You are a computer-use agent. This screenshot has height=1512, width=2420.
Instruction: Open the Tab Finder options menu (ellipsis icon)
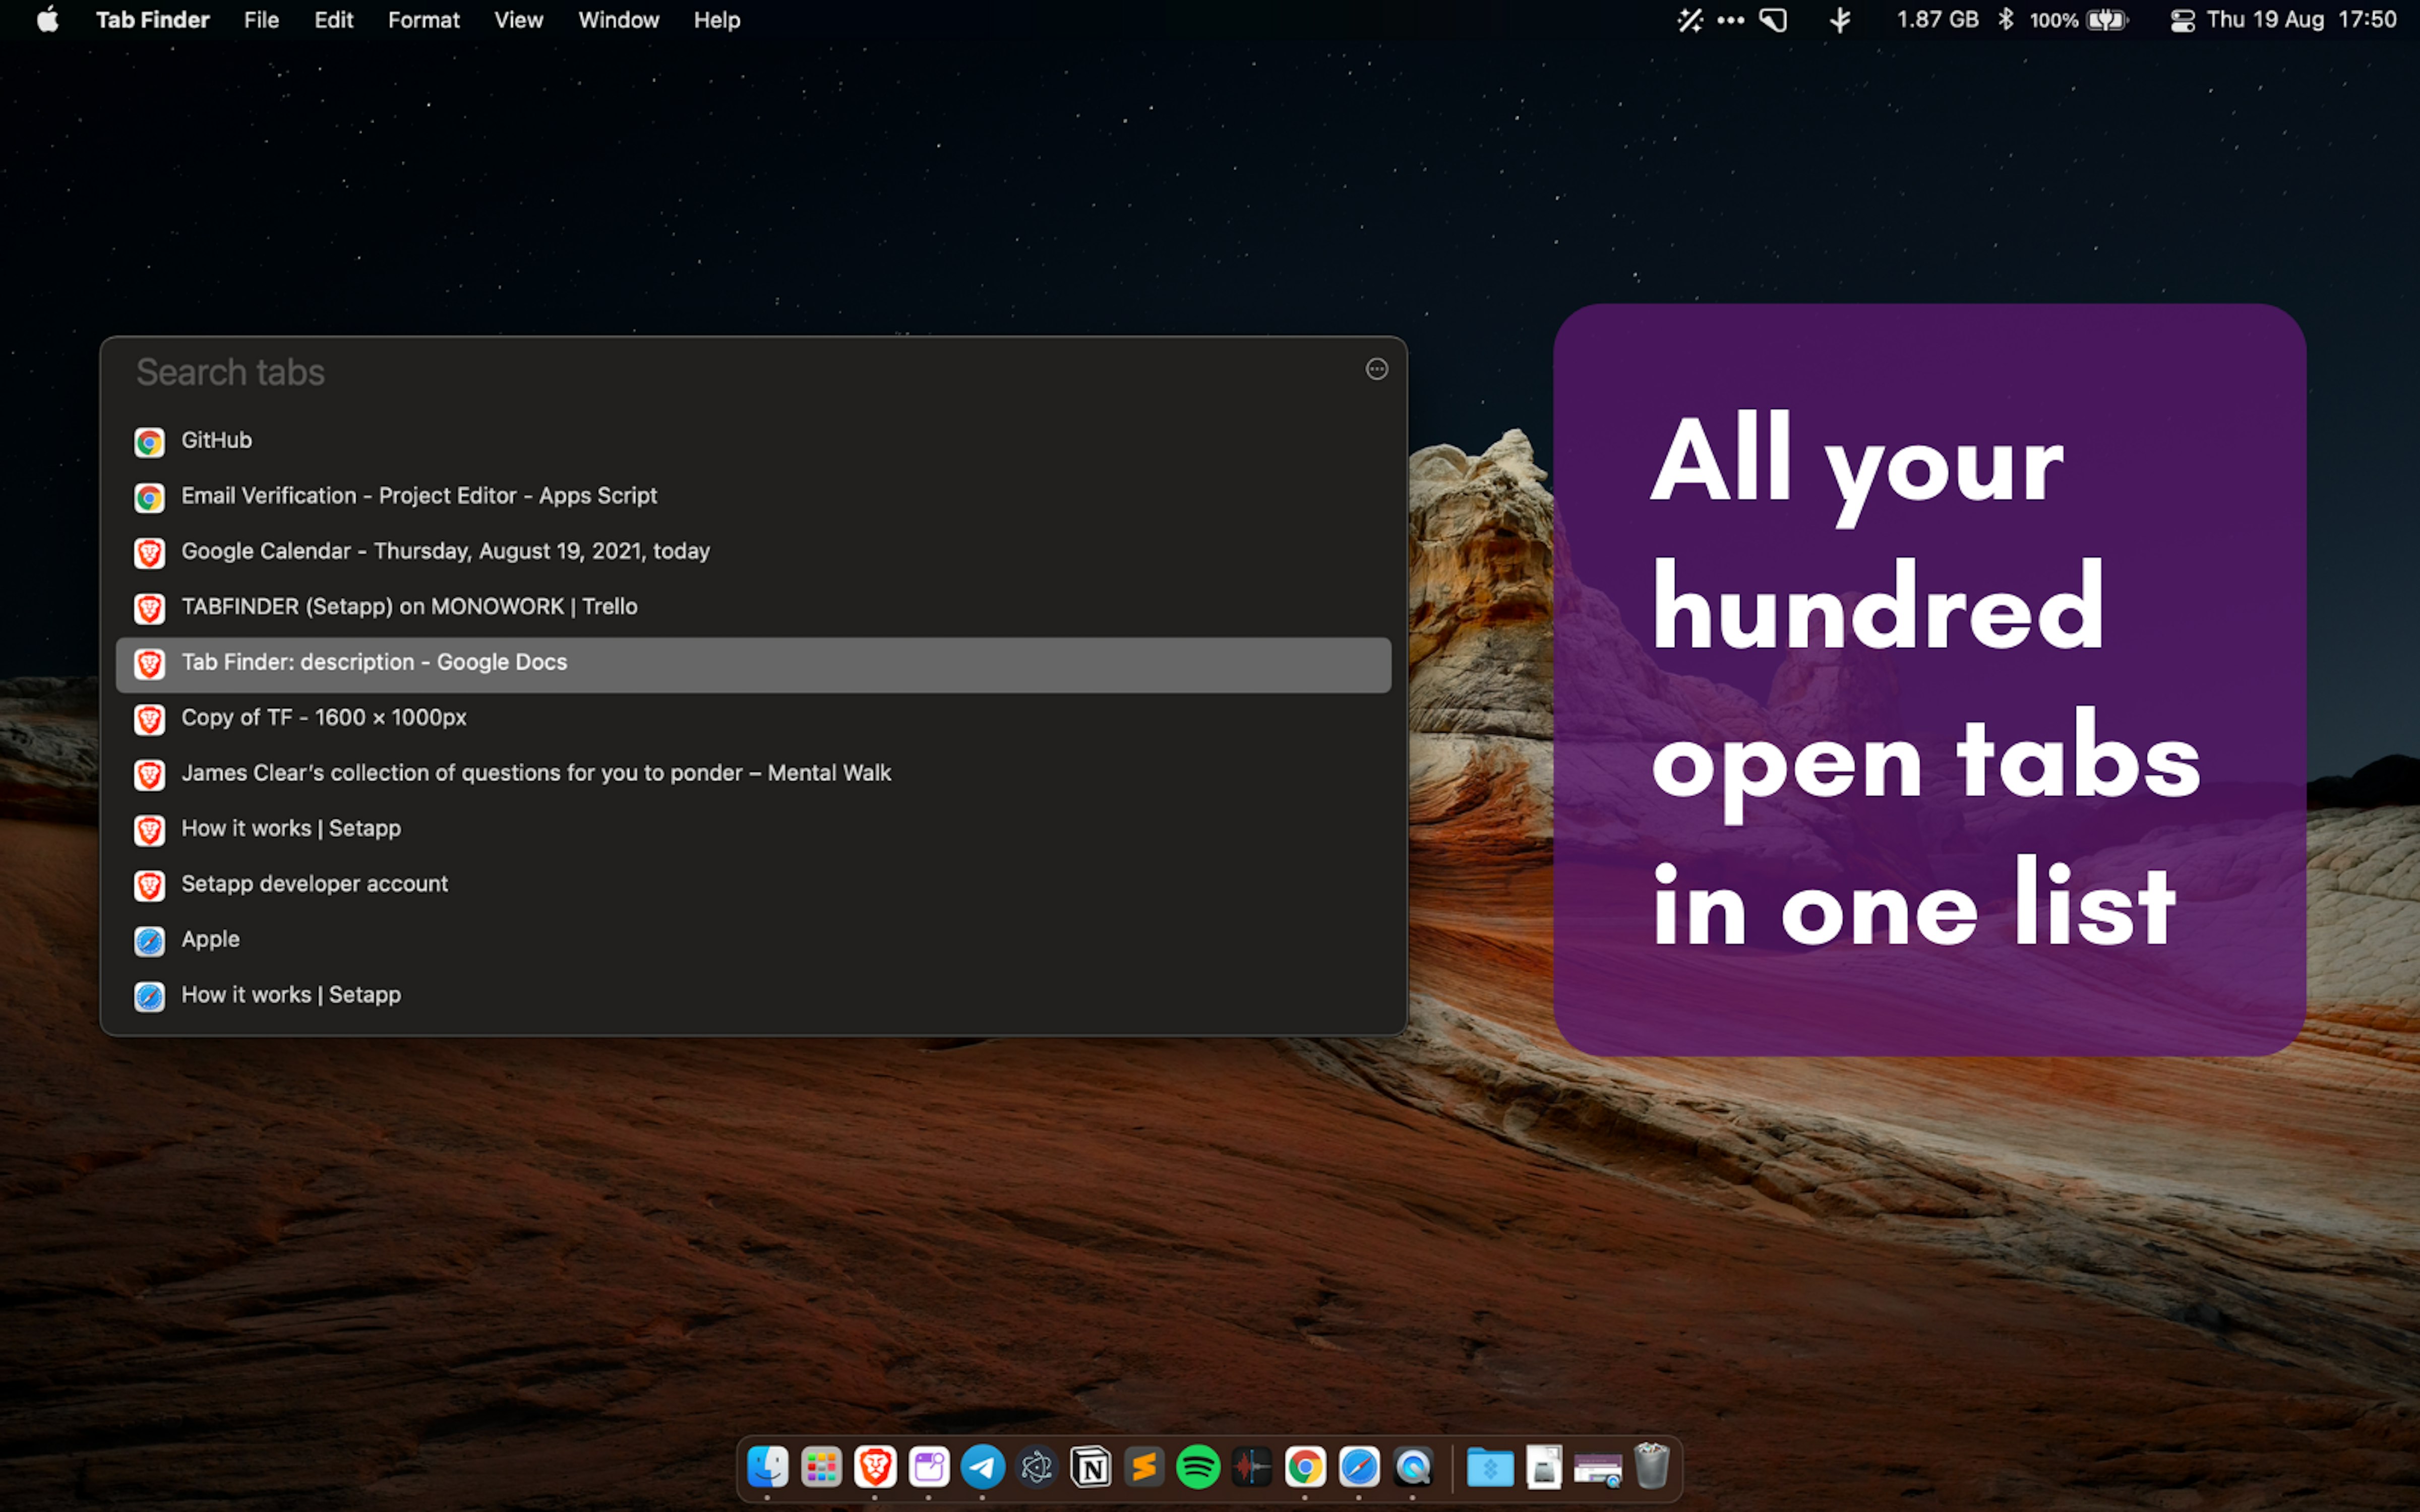pyautogui.click(x=1377, y=370)
